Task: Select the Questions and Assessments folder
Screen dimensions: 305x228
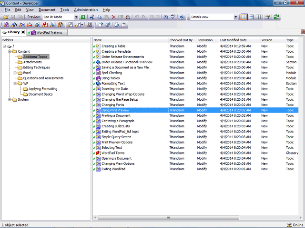Action: [43, 78]
